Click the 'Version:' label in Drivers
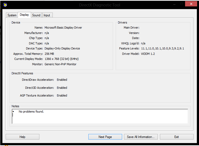Viewport: 199px width, 146px height. pos(134,33)
